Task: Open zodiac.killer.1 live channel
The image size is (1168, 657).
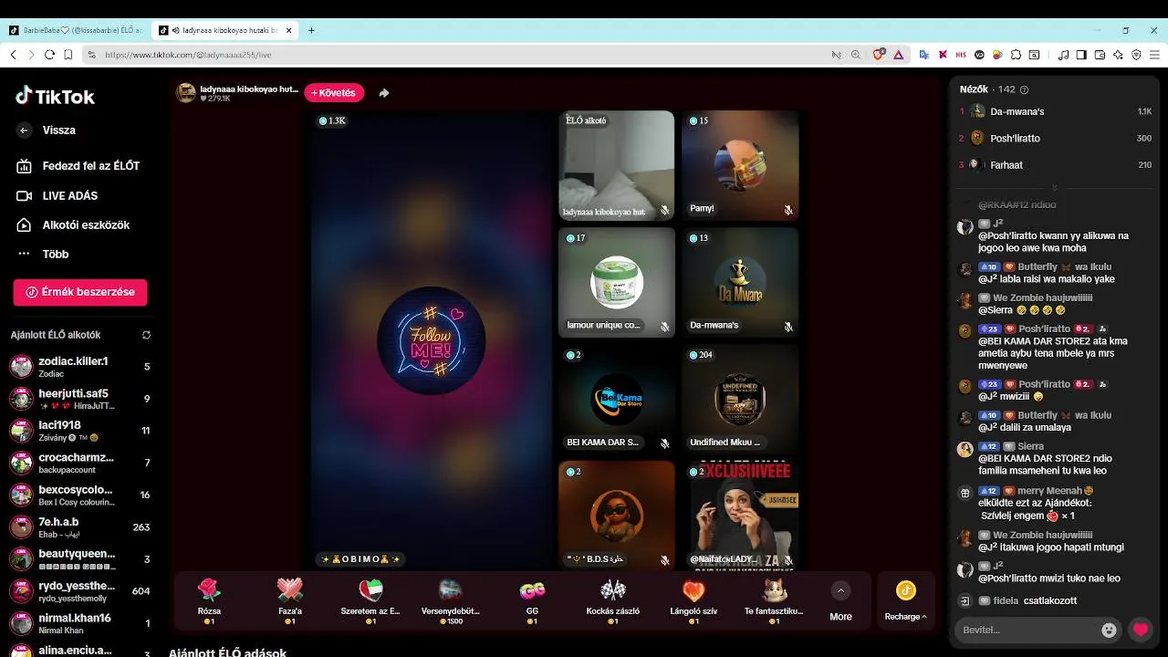Action: click(x=80, y=367)
